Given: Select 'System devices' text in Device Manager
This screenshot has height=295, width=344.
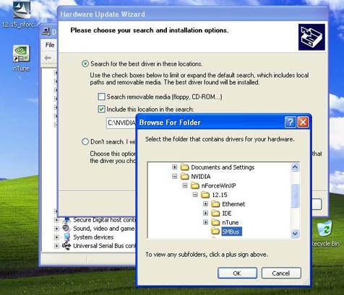Looking at the screenshot, I should (x=93, y=237).
